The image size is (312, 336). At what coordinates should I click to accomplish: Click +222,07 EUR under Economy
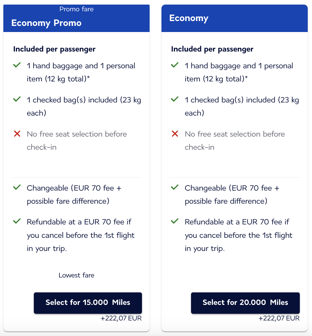[279, 319]
